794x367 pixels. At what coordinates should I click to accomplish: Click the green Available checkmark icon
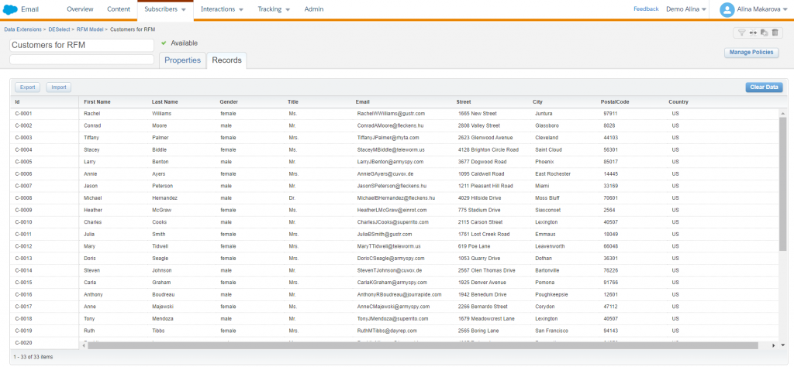(164, 43)
